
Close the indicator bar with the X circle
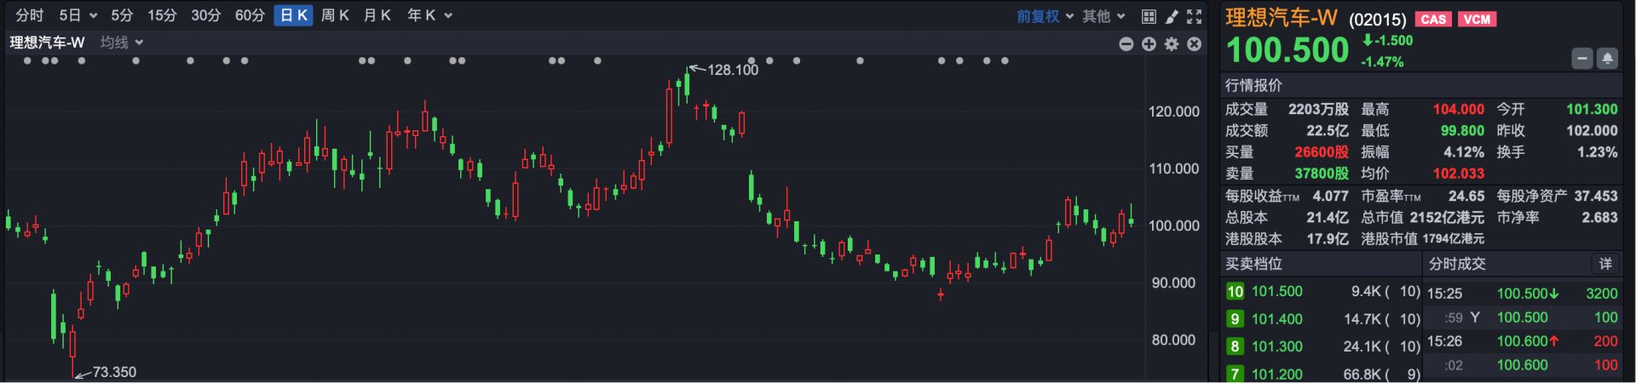(x=1195, y=43)
